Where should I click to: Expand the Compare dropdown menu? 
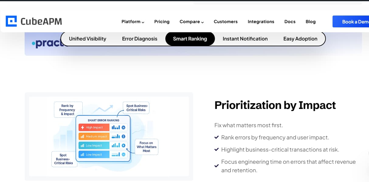191,22
